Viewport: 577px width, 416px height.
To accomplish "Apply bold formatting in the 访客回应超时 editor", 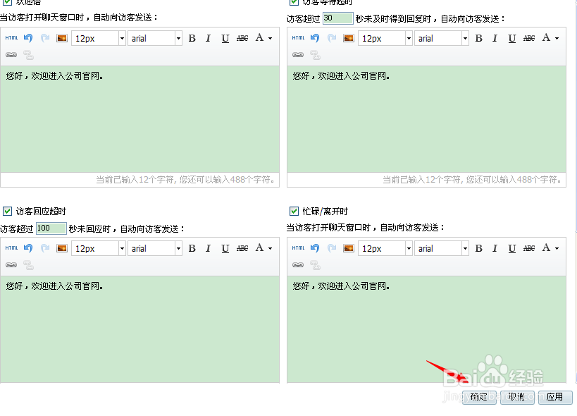I will tap(192, 248).
